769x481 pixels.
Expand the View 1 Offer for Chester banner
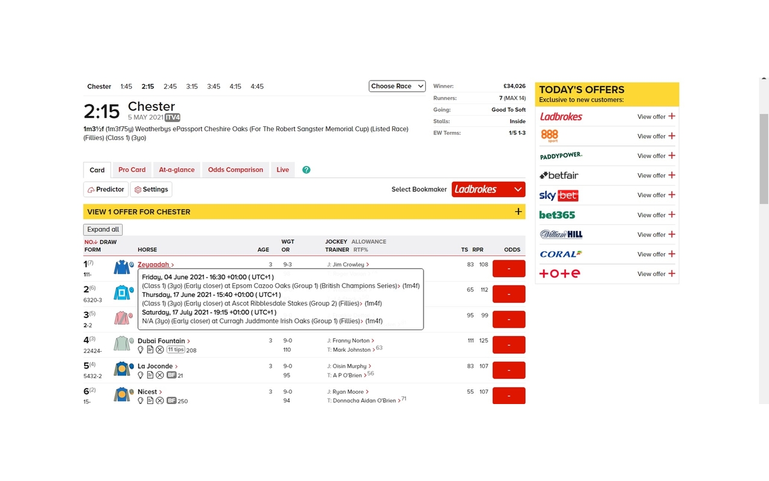(304, 212)
